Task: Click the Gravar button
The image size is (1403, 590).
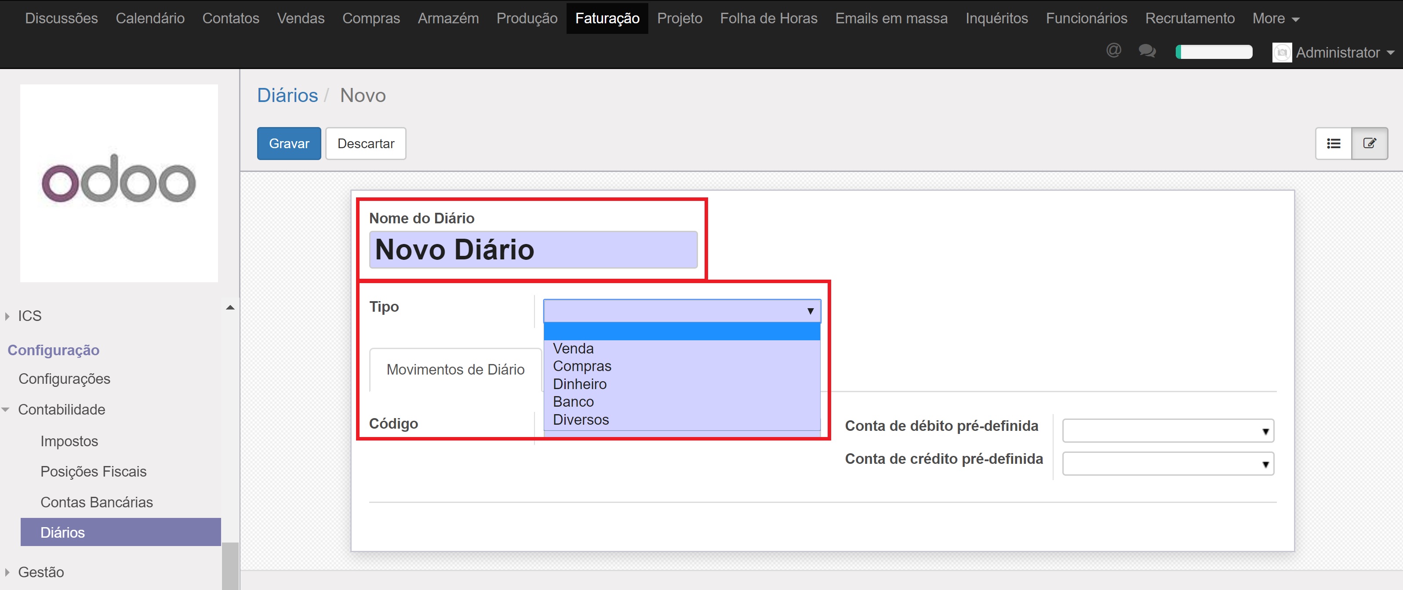Action: 289,143
